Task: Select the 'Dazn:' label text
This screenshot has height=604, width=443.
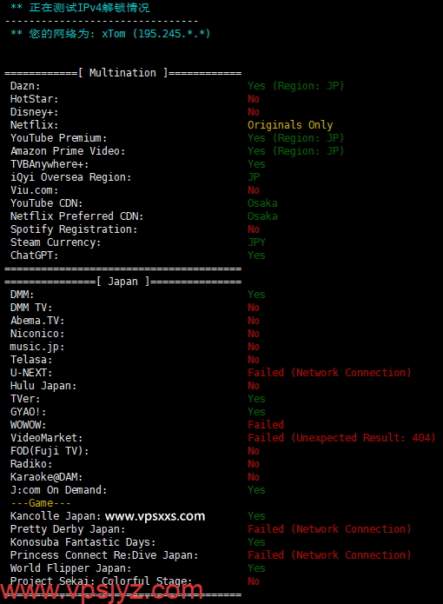Action: point(25,86)
